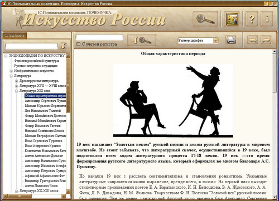Screen dimensions: 279x201
Task: Open the picture gallery icon
Action: (x=232, y=19)
